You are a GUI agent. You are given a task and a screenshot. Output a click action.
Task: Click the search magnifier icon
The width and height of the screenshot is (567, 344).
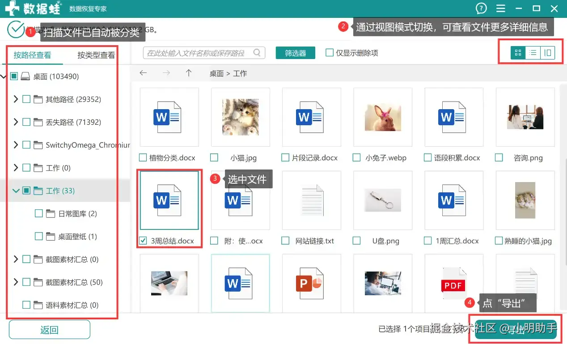coord(257,53)
